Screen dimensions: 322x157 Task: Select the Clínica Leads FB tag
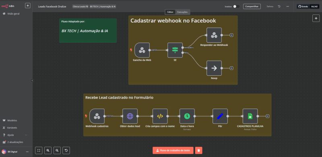(80, 6)
